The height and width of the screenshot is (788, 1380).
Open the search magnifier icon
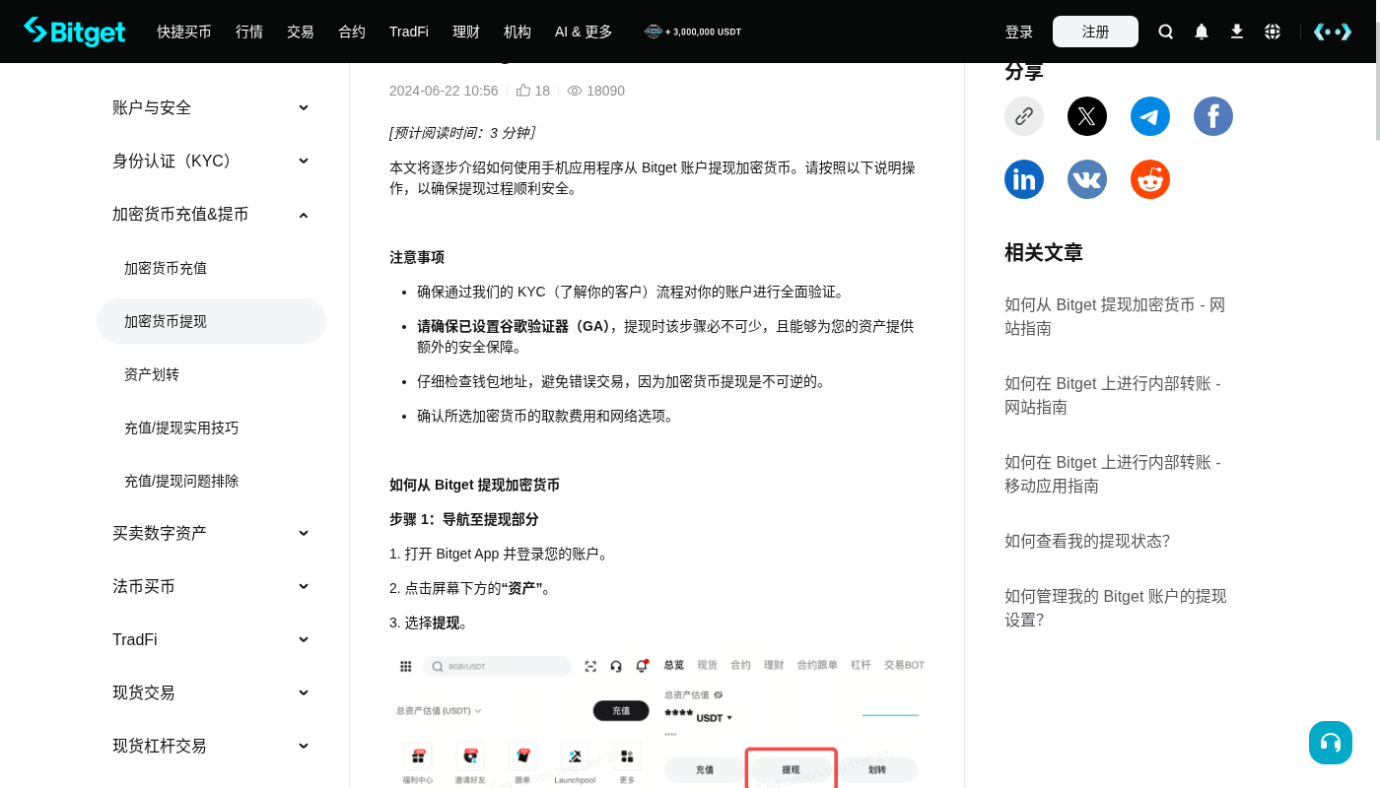[1166, 32]
